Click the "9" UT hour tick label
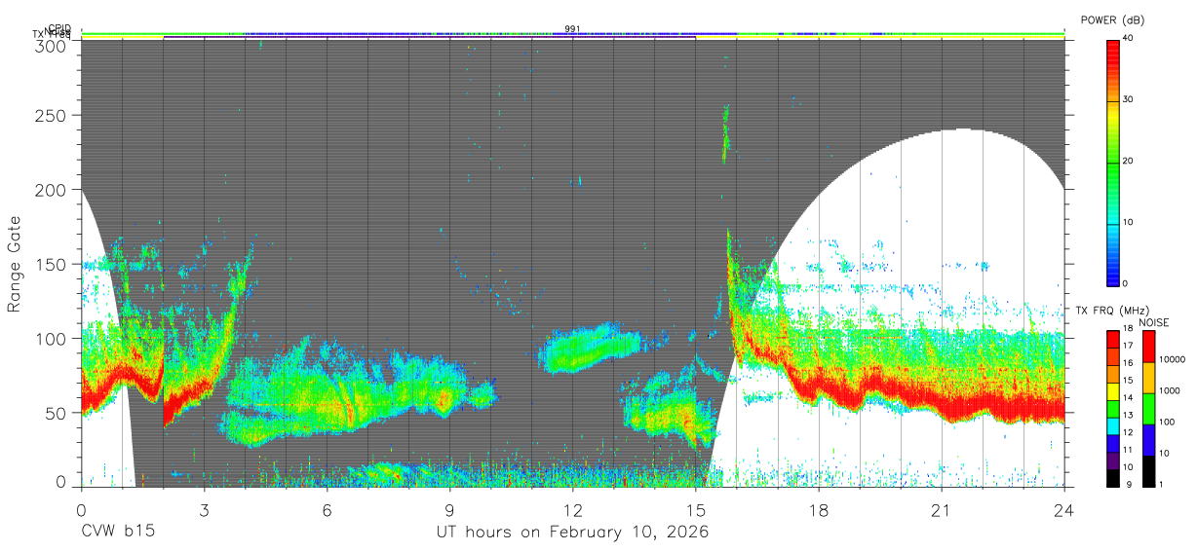The height and width of the screenshot is (552, 1197). tap(449, 511)
